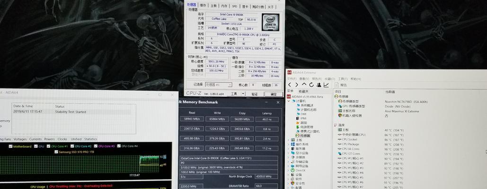Switch to the Statistics tab in stability test
This screenshot has height=189, width=487.
coord(91,139)
